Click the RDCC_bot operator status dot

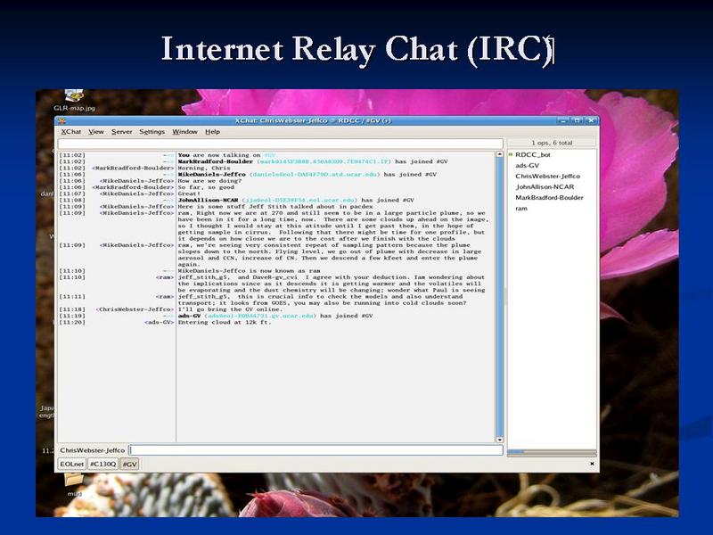coord(511,154)
